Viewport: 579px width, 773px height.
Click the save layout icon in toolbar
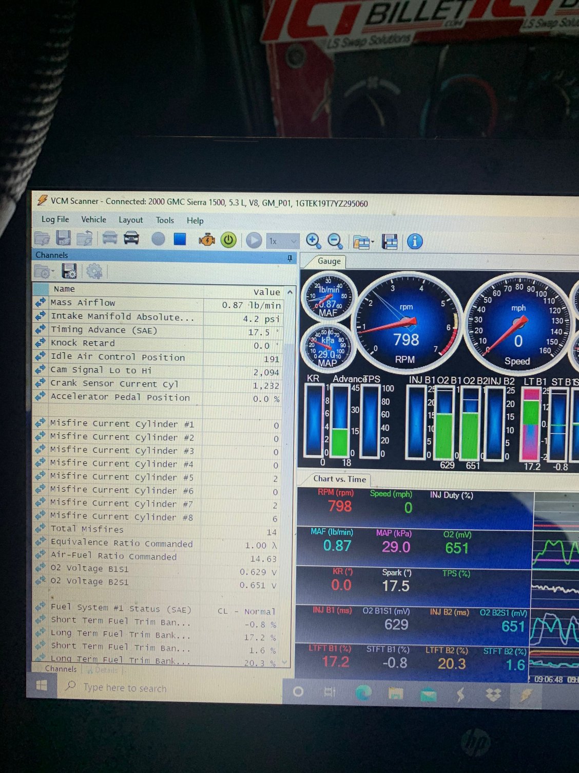(390, 242)
